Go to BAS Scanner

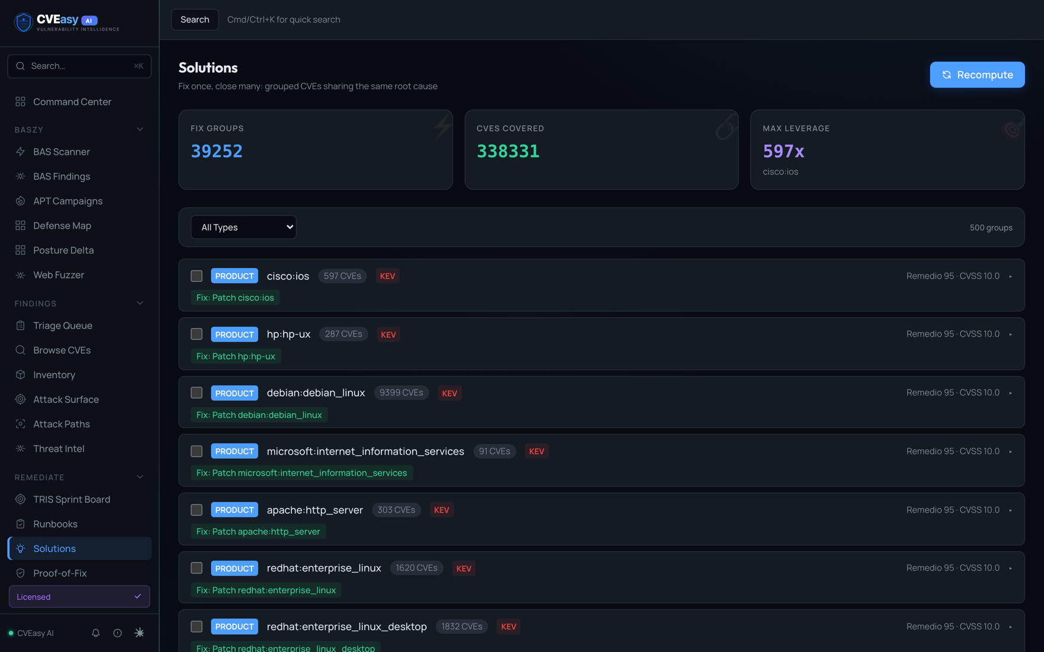point(79,152)
